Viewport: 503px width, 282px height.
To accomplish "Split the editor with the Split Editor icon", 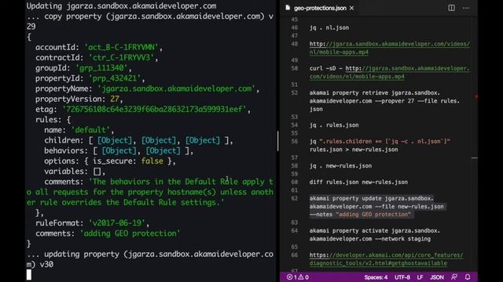I will [x=451, y=8].
